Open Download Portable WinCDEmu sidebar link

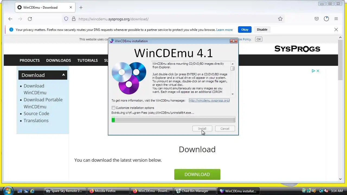coord(43,103)
